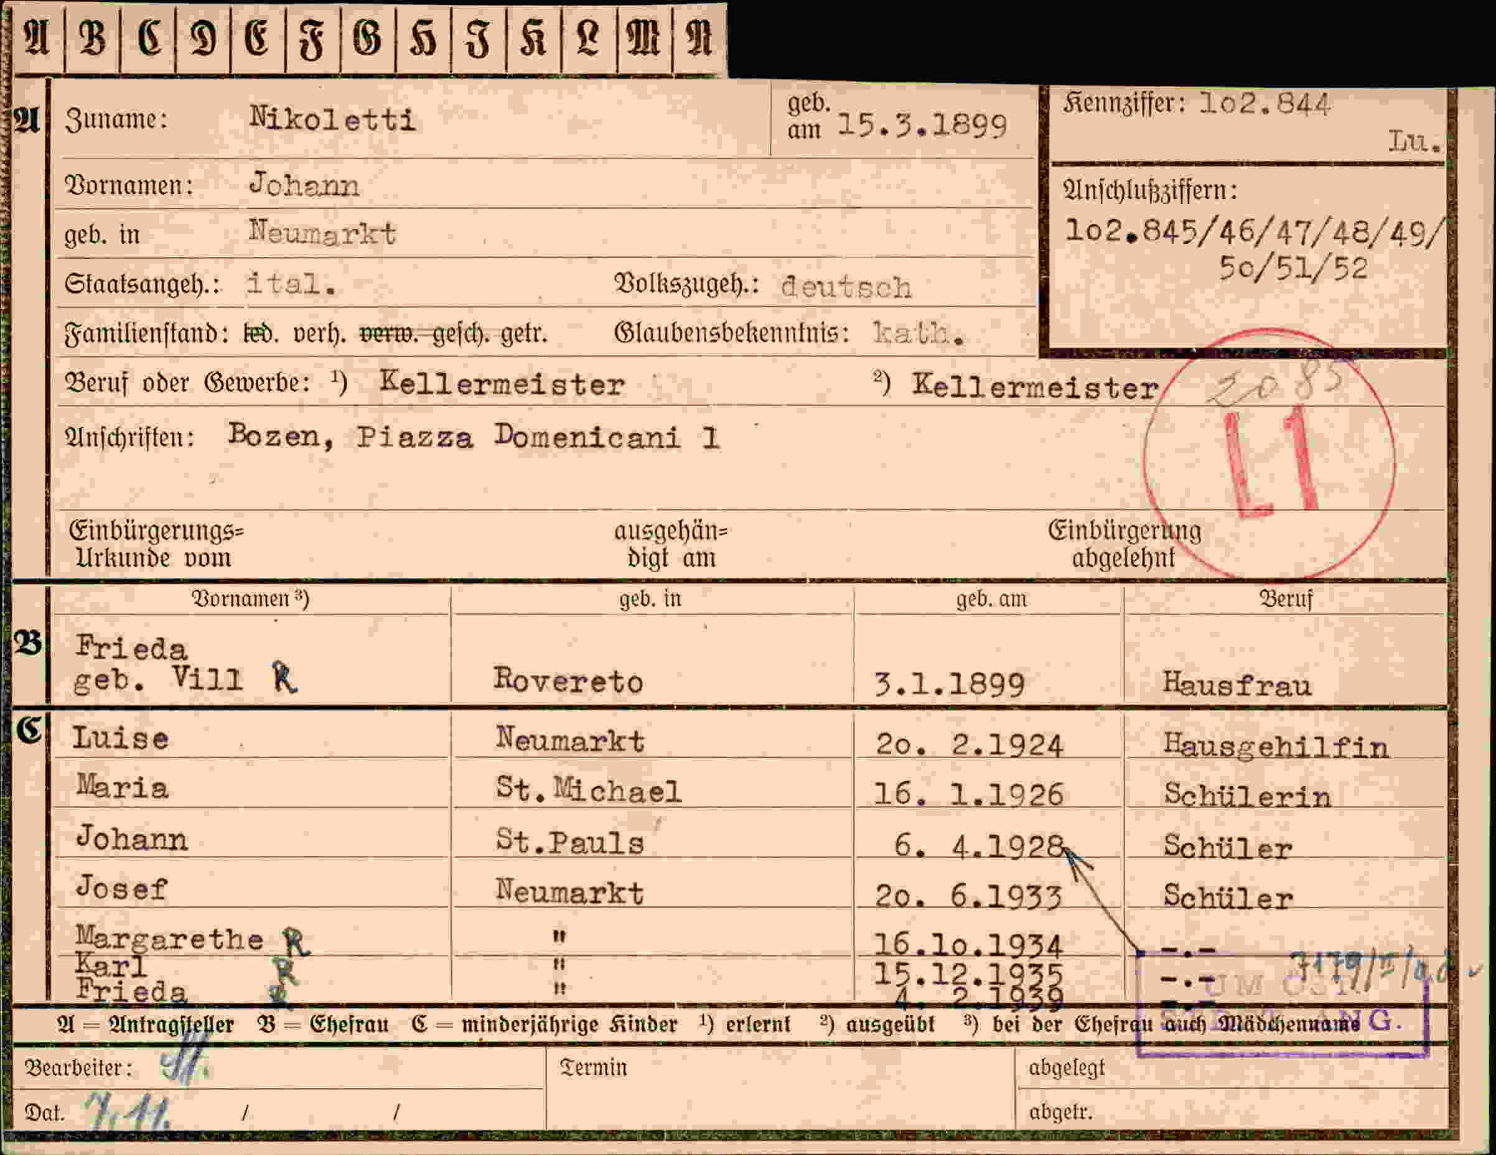This screenshot has width=1496, height=1155.
Task: Click the birthplace St.Michael
Action: [589, 790]
